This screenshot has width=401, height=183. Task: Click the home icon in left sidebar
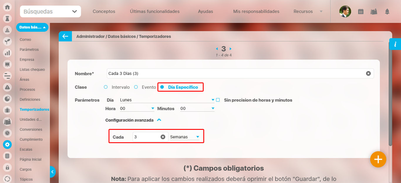coord(7,7)
